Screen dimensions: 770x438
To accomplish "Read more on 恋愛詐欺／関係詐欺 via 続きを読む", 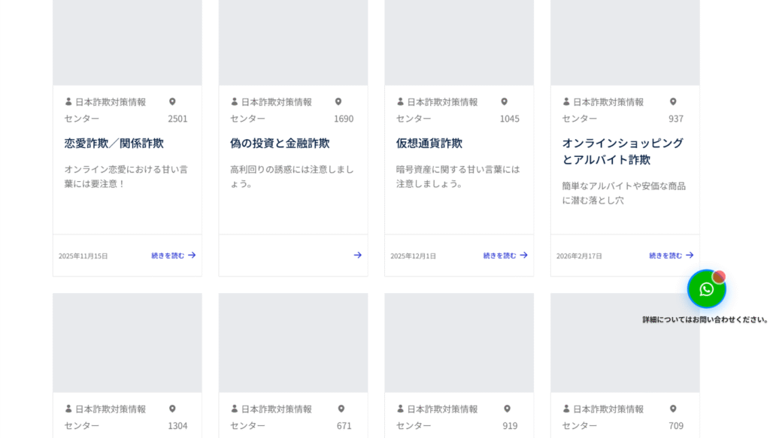I will pos(174,255).
